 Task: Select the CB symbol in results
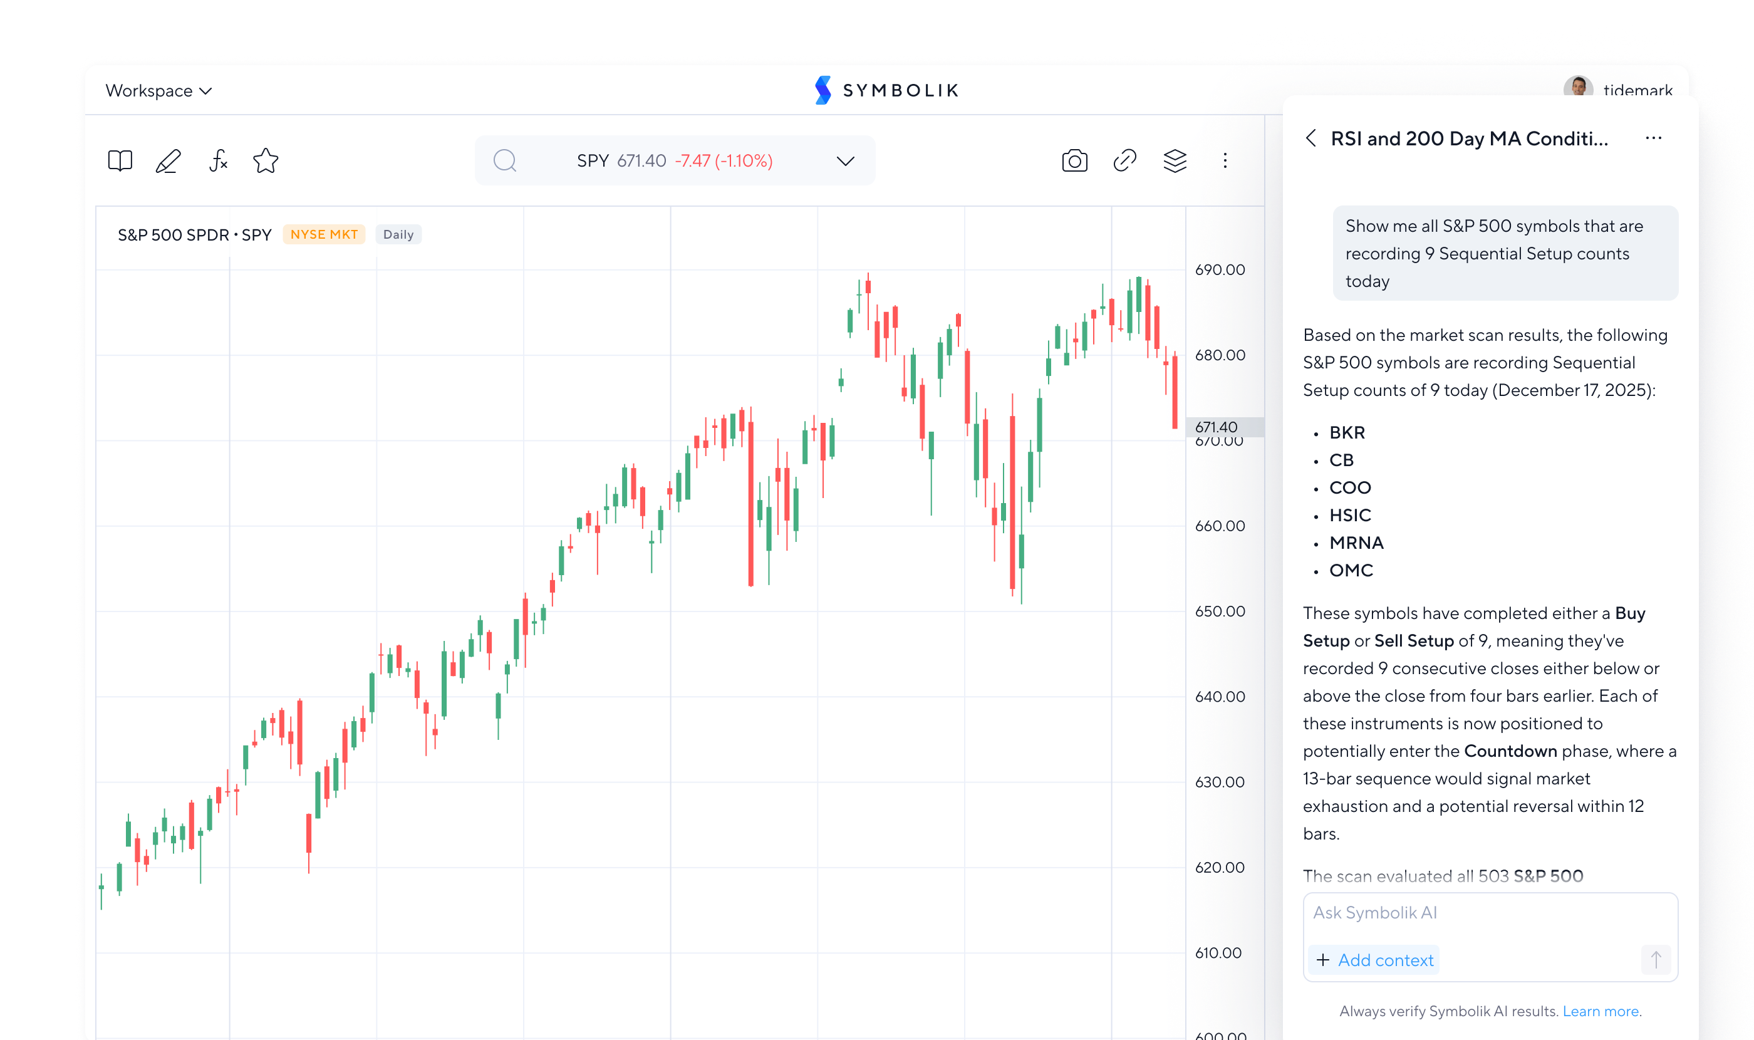coord(1341,460)
